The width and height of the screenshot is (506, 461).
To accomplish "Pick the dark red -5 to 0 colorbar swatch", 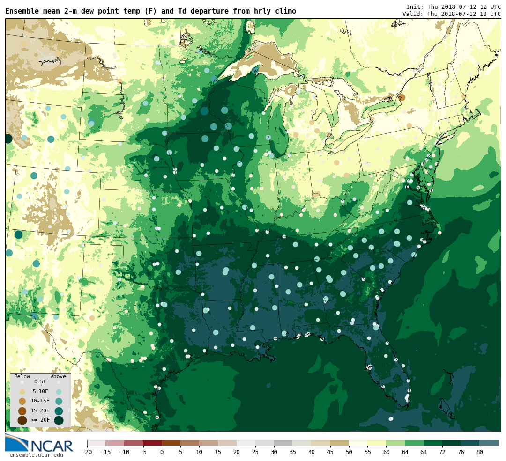I will (x=152, y=443).
